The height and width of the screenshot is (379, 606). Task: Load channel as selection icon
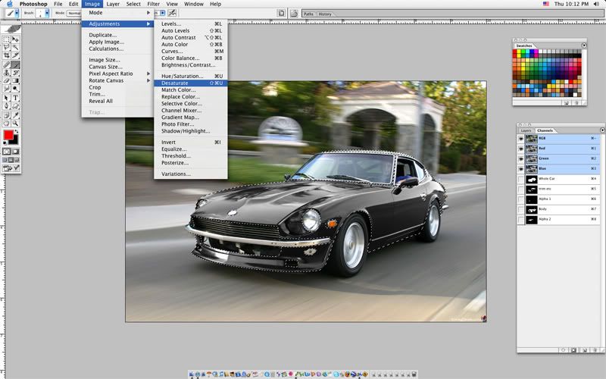coord(562,349)
